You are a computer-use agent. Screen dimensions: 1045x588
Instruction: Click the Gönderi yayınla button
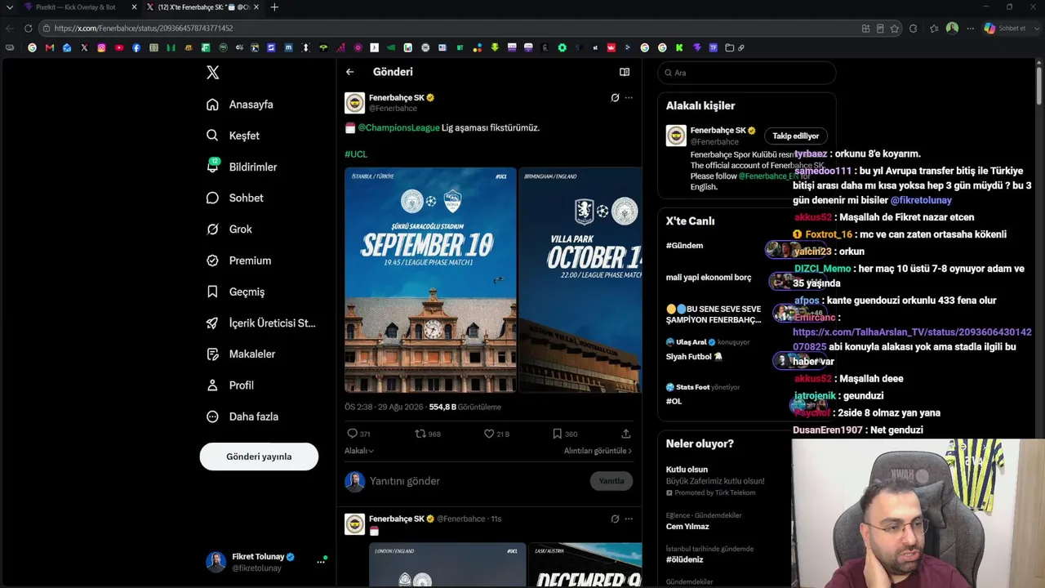point(259,457)
